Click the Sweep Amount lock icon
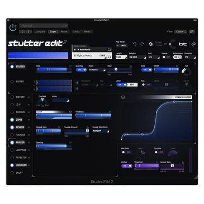The height and width of the screenshot is (204, 204). tap(87, 127)
